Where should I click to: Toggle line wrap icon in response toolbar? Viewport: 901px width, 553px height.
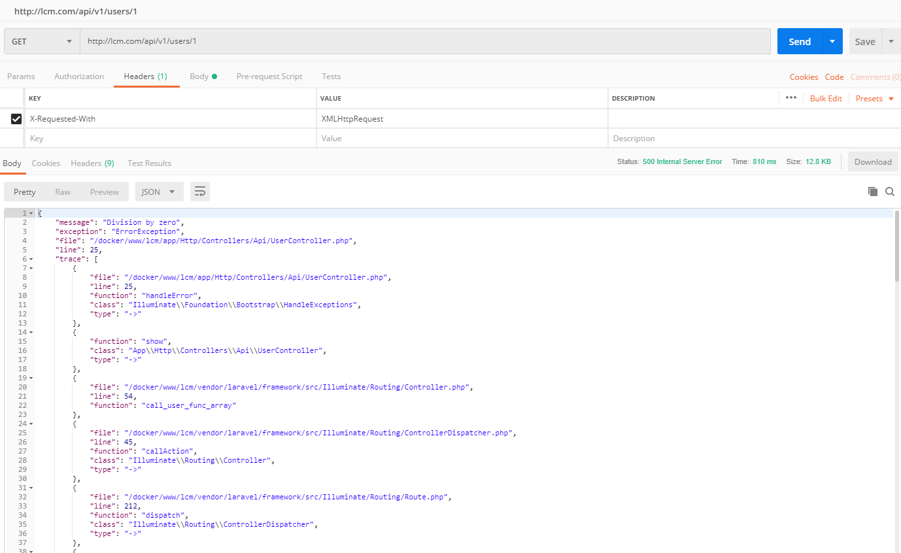200,192
